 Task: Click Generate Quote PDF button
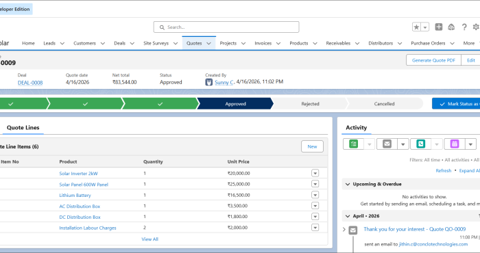433,60
